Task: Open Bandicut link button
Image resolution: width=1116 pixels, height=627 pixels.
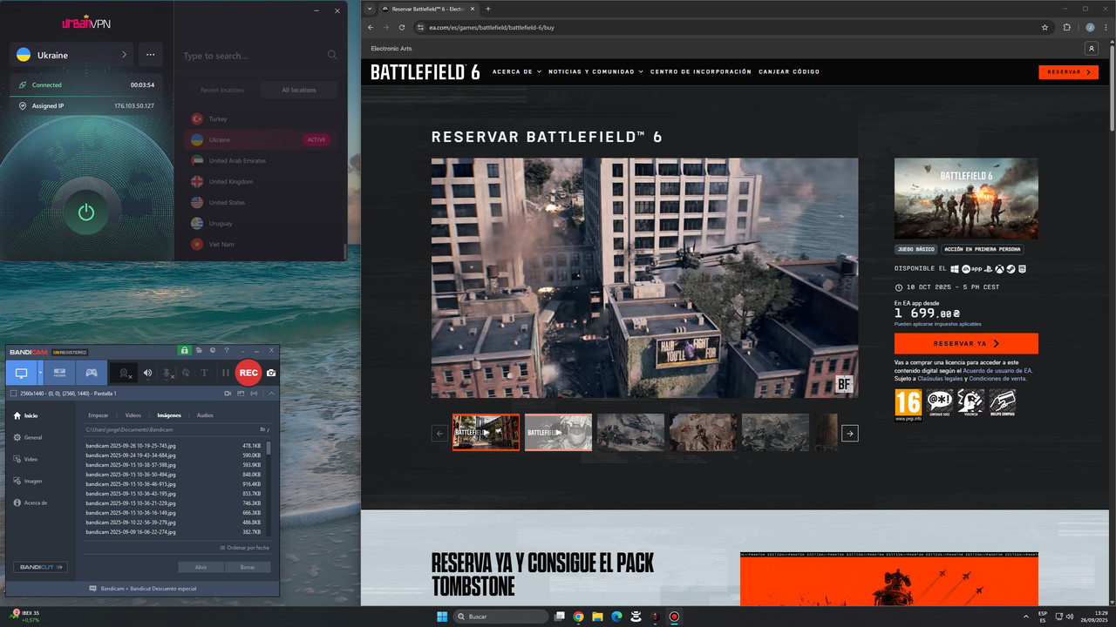Action: 40,567
